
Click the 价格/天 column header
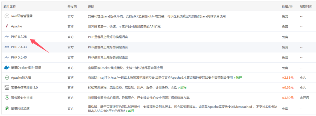(x=287, y=7)
